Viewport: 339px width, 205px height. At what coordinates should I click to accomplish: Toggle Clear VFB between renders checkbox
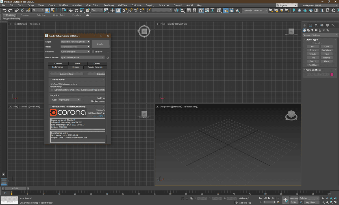(x=51, y=84)
